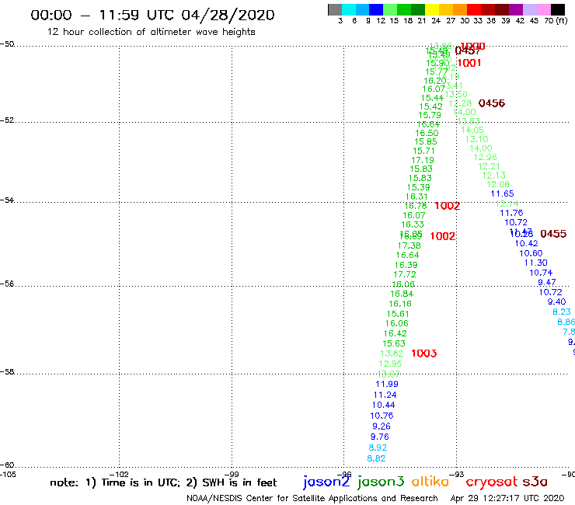Click the timestamp 'Apr 29 12:27:17 UTC 2020'
This screenshot has height=505, width=575.
[507, 498]
